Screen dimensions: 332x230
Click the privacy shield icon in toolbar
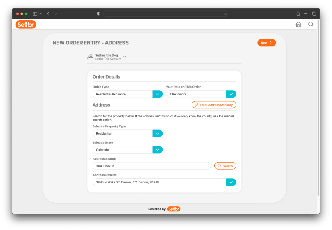point(99,13)
